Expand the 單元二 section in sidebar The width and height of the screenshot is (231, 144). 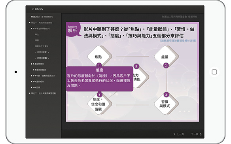click(30, 93)
